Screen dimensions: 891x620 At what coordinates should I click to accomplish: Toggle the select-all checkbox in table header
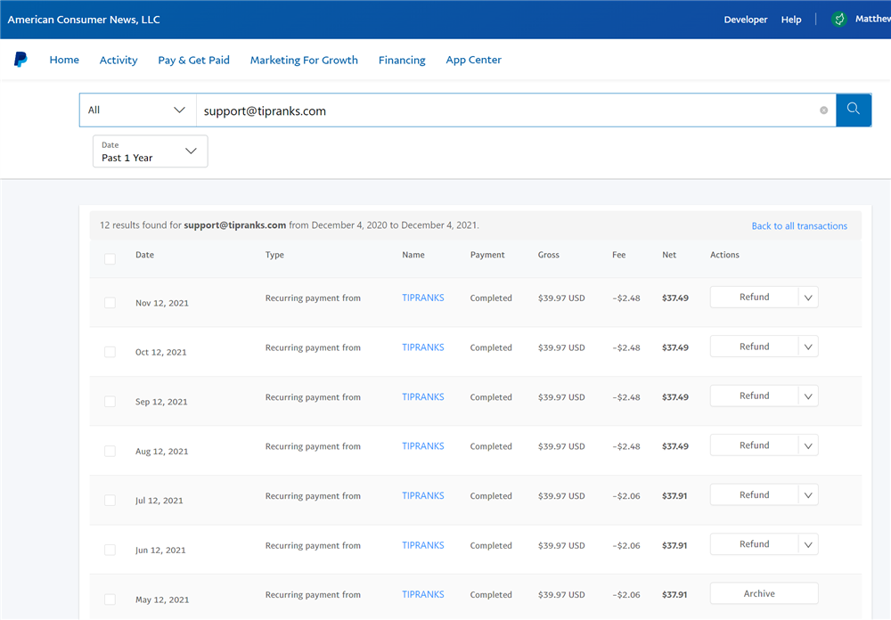click(110, 259)
